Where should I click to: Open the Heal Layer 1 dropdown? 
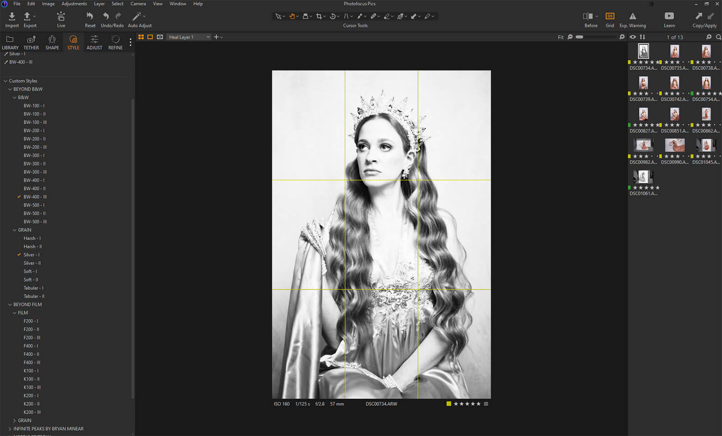[x=189, y=37]
